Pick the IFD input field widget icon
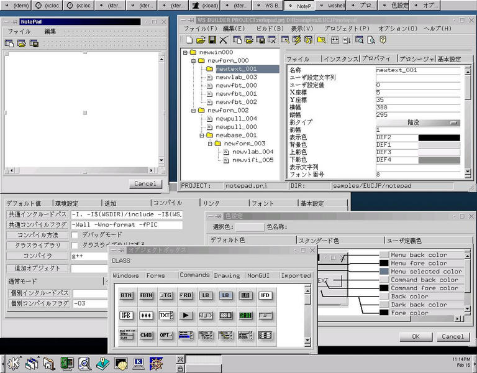 [265, 295]
